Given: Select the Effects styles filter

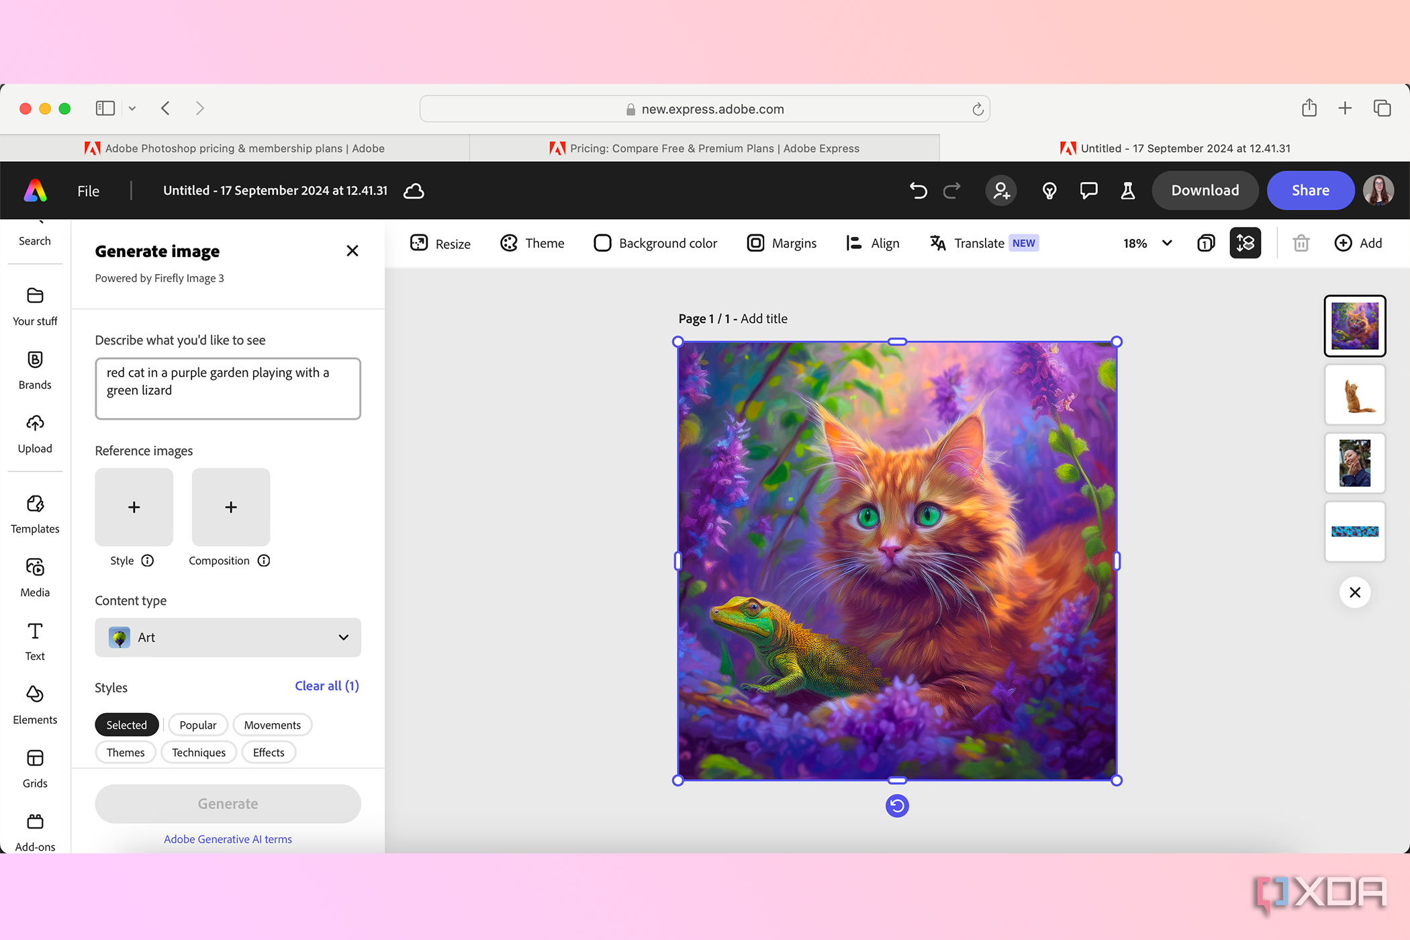Looking at the screenshot, I should tap(269, 753).
